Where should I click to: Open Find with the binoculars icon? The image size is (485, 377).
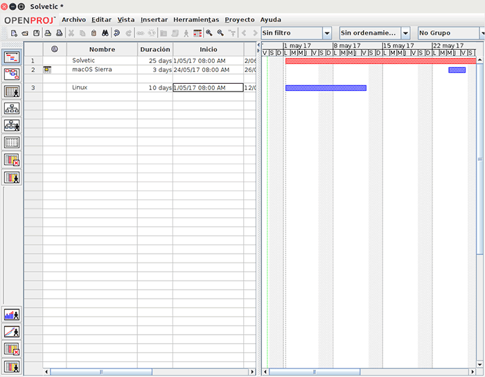coord(105,33)
